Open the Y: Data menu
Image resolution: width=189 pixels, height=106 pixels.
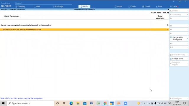click(x=37, y=6)
